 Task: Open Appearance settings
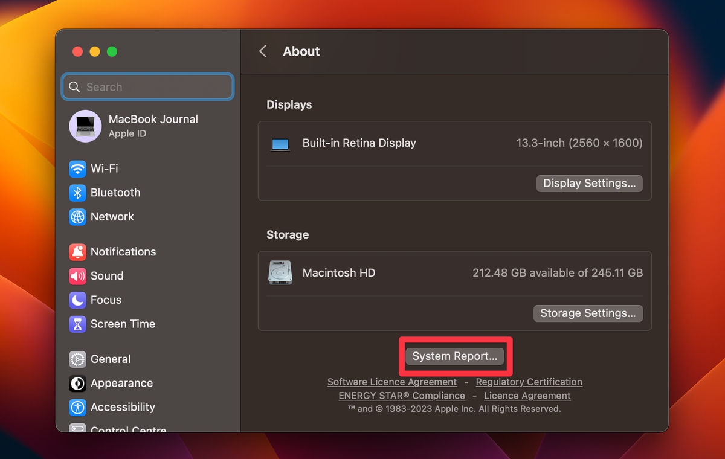click(78, 383)
